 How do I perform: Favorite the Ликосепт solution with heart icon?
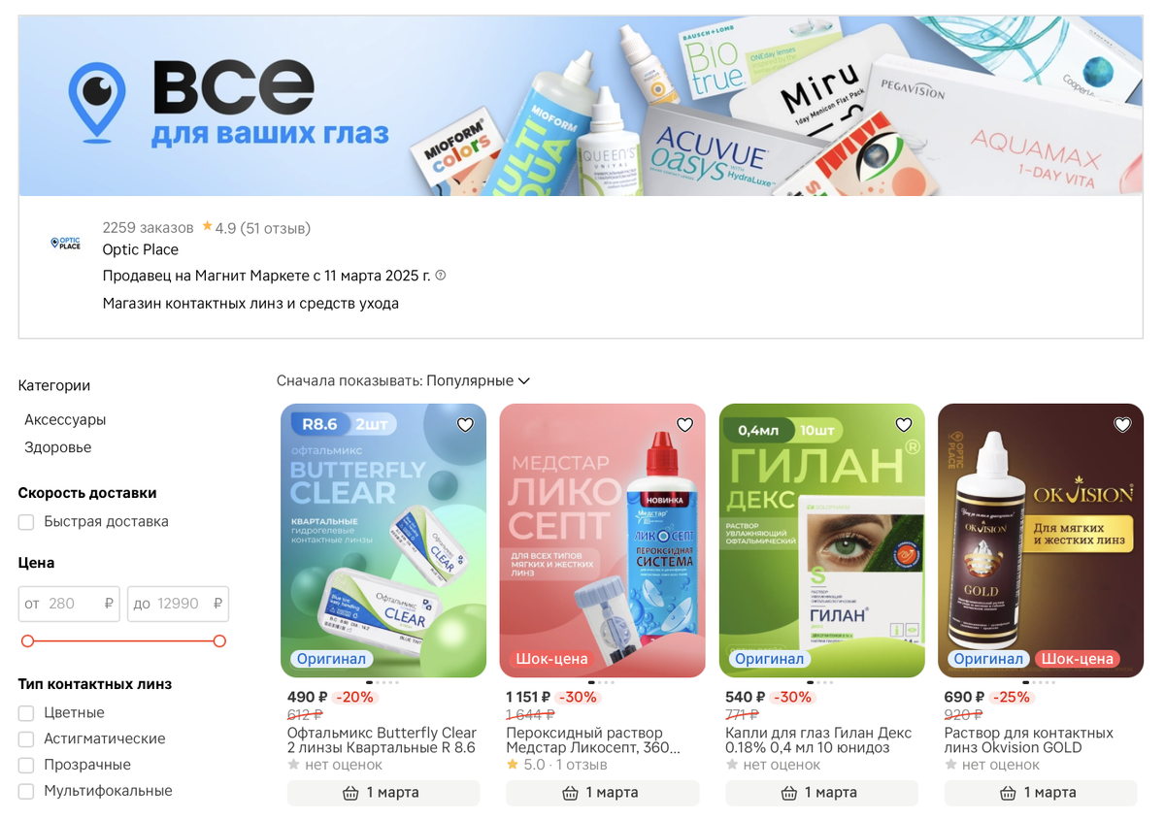pos(684,425)
